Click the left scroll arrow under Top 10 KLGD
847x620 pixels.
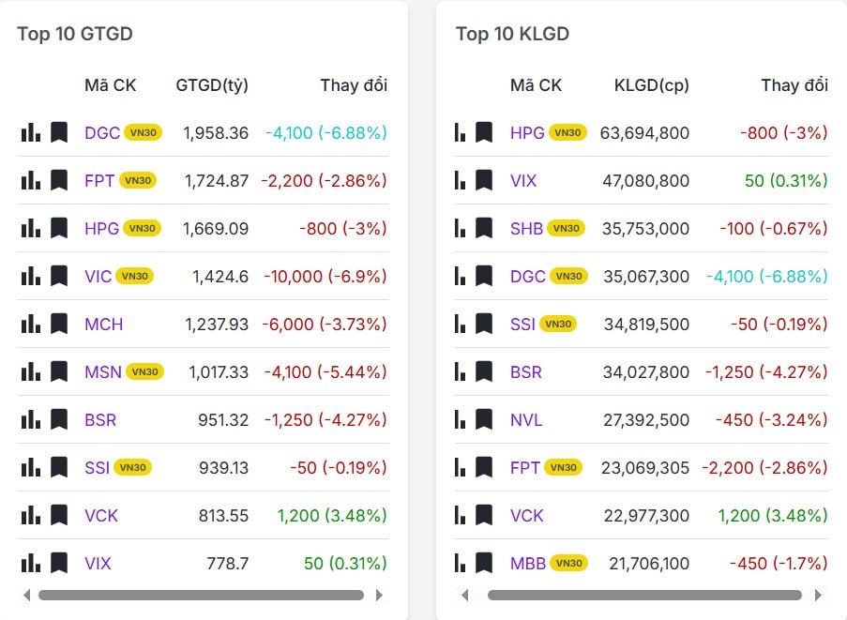[465, 595]
